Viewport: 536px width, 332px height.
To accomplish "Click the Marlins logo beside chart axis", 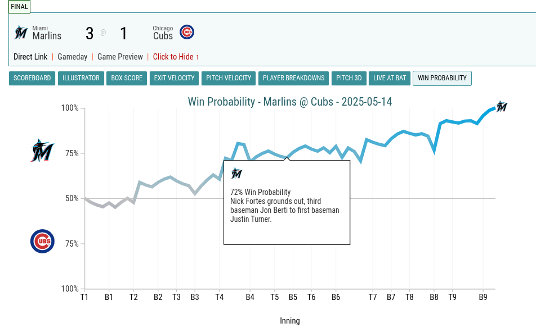I will 42,151.
